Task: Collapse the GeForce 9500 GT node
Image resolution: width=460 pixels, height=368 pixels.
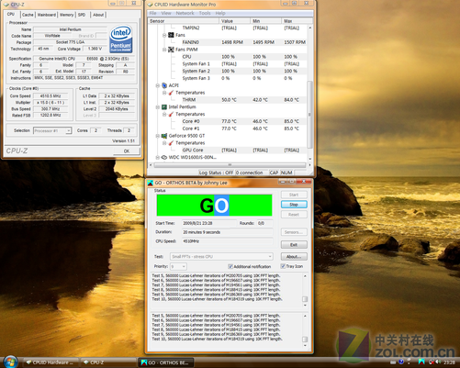Action: click(157, 136)
